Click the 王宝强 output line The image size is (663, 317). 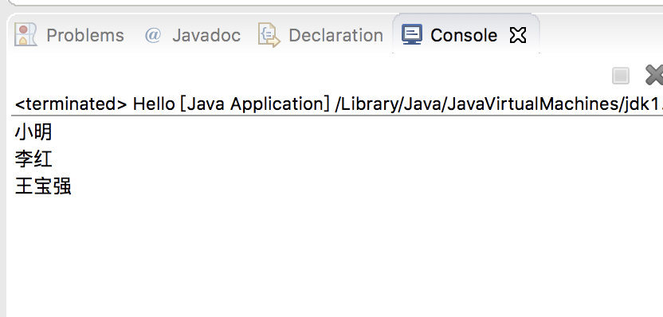tap(43, 186)
